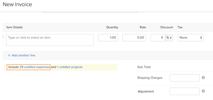The width and height of the screenshot is (213, 100).
Task: Click Add another line link
Action: [x=23, y=56]
